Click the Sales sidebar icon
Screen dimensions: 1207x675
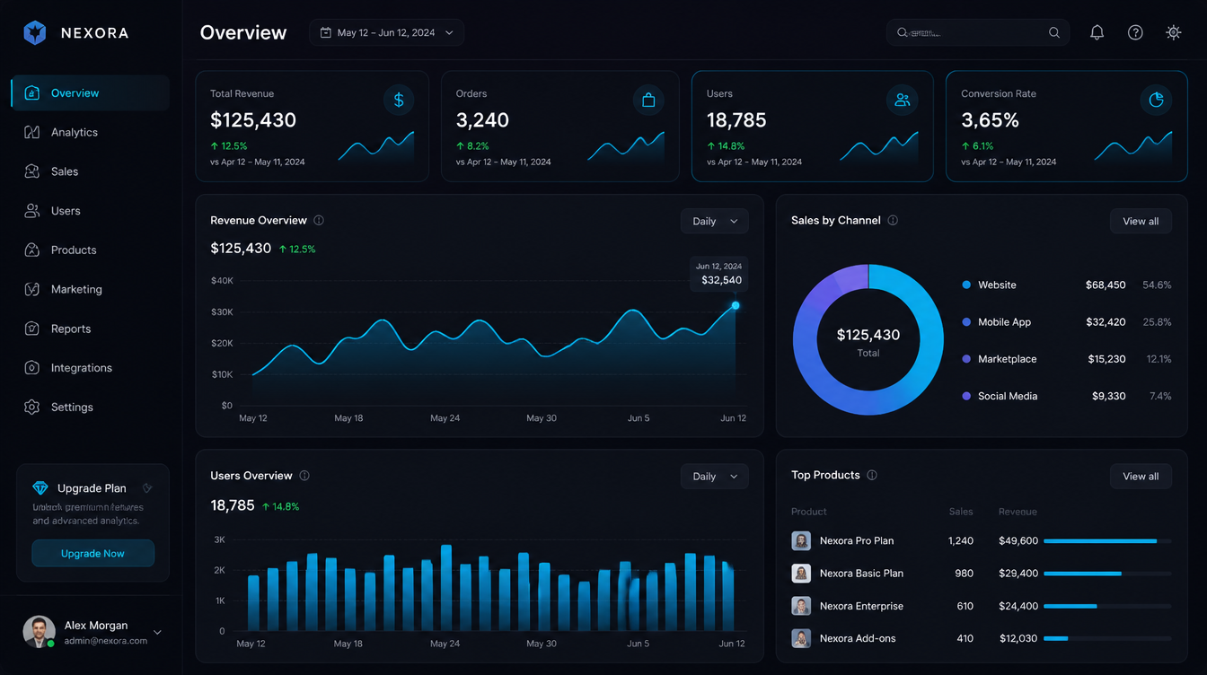(x=32, y=171)
